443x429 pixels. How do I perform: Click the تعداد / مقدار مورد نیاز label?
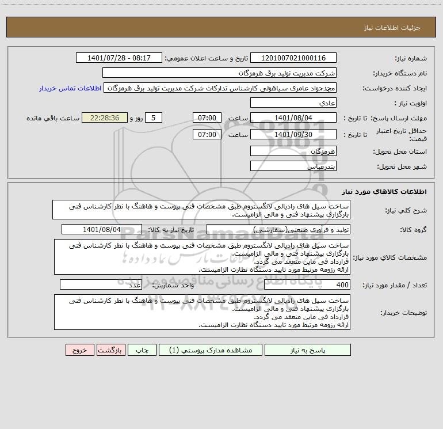click(x=395, y=285)
